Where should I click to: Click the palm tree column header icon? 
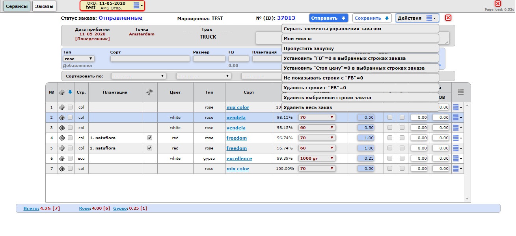click(149, 92)
